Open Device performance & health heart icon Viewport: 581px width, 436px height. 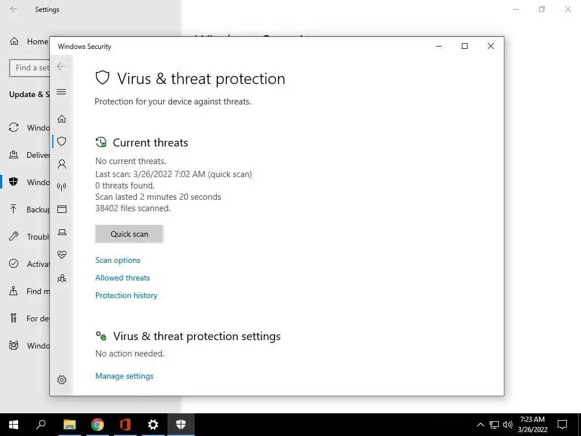[62, 255]
